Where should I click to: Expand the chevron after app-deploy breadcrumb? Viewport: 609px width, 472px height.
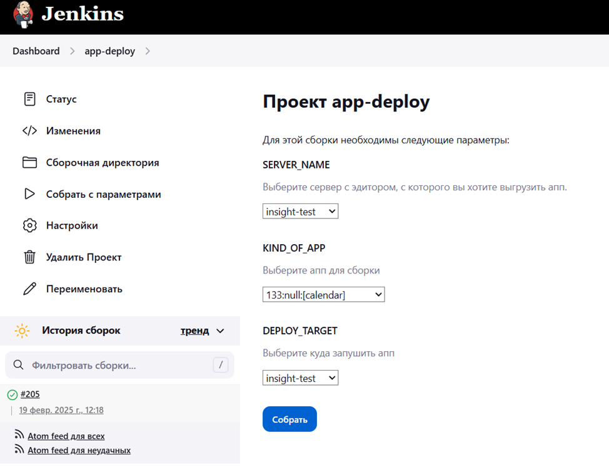[x=148, y=51]
